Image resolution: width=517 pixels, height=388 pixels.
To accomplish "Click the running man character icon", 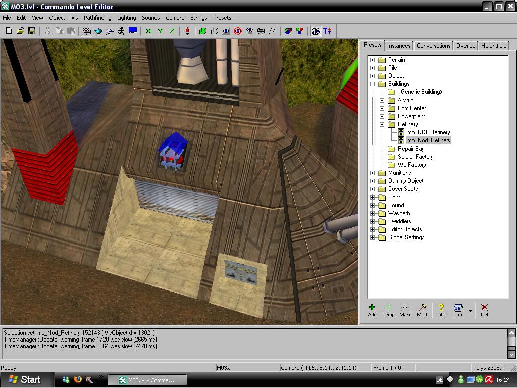I will pos(121,31).
